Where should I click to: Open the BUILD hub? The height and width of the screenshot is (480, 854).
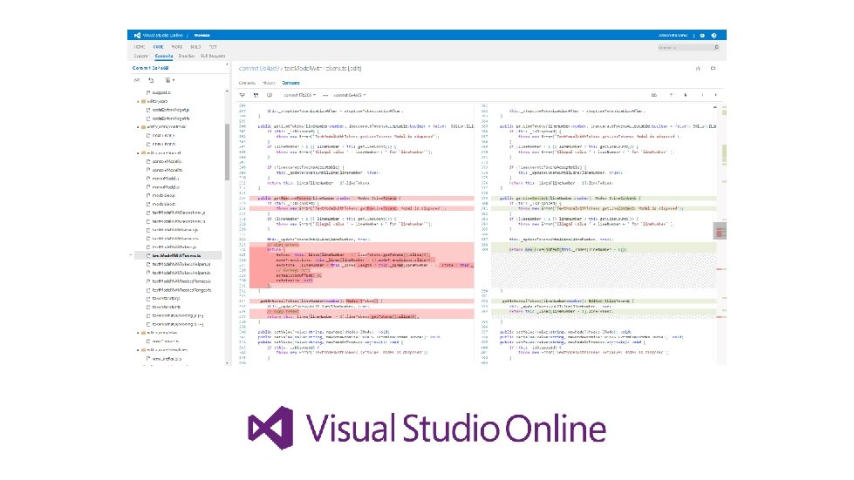click(195, 47)
